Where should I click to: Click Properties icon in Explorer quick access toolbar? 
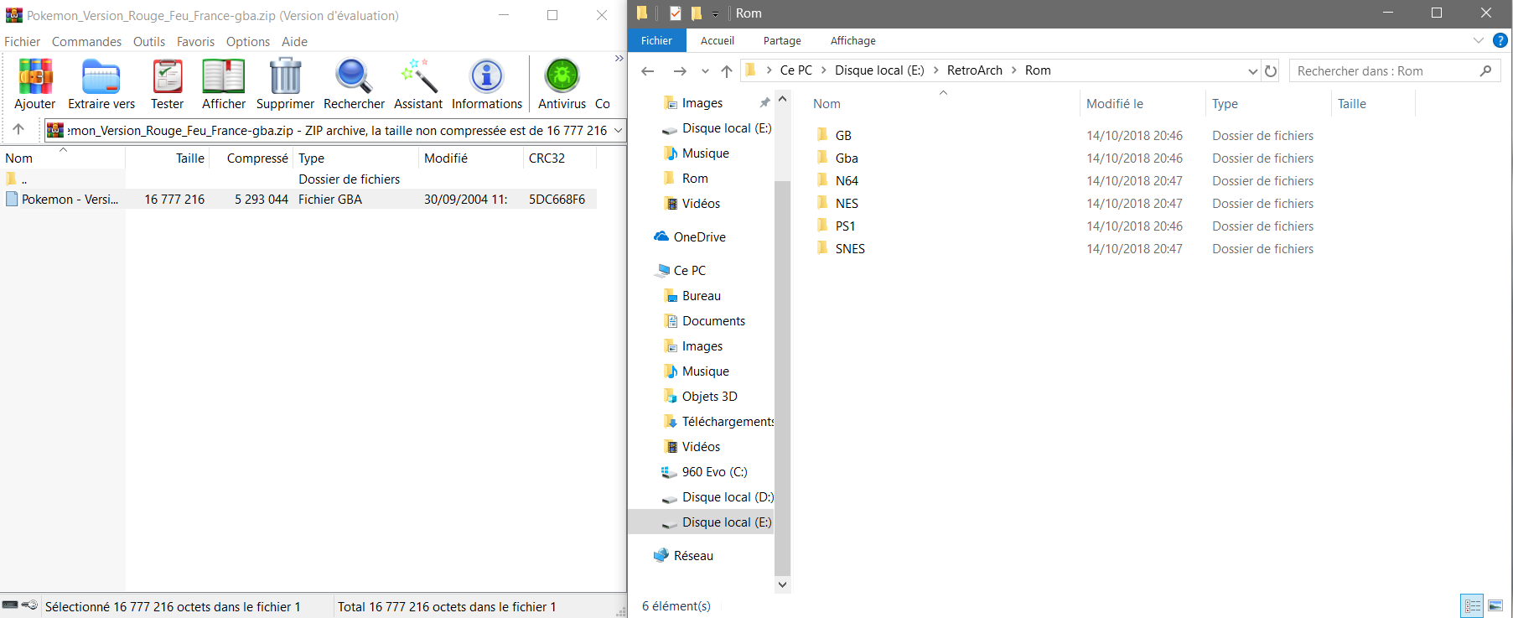tap(676, 13)
